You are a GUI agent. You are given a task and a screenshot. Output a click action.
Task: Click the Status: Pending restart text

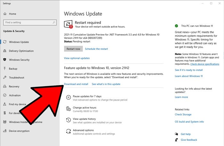point(77,42)
